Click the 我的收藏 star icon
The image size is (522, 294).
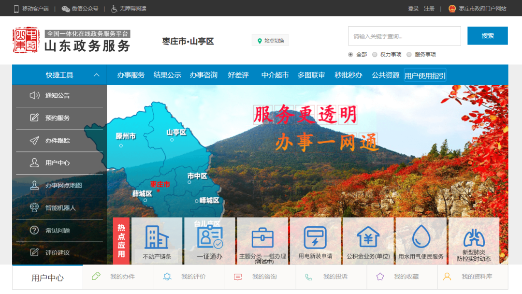pos(380,277)
